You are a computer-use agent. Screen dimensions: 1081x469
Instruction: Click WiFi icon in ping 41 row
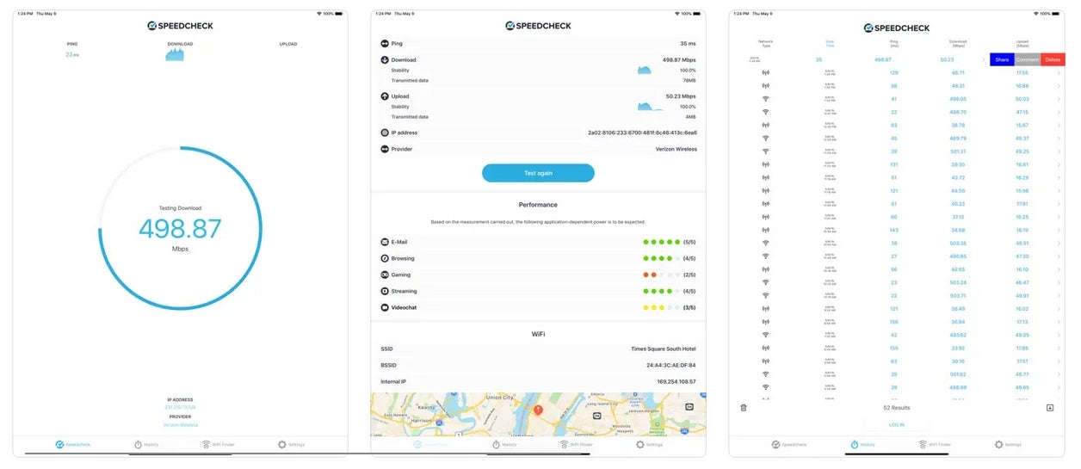pyautogui.click(x=766, y=99)
